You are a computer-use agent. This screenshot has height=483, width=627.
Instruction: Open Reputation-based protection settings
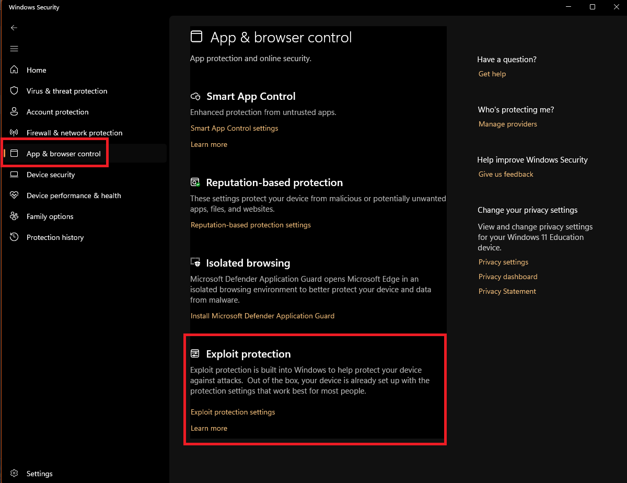250,225
